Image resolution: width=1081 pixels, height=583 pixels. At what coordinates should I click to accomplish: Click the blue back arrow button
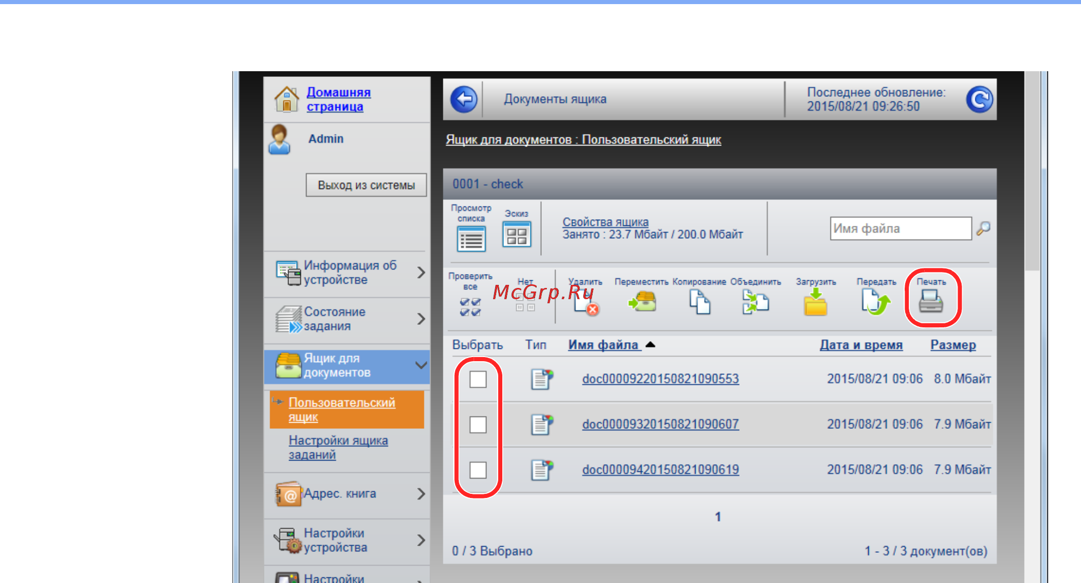point(464,99)
